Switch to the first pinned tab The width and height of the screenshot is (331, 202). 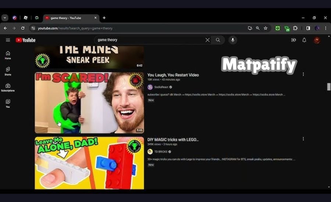tap(15, 18)
